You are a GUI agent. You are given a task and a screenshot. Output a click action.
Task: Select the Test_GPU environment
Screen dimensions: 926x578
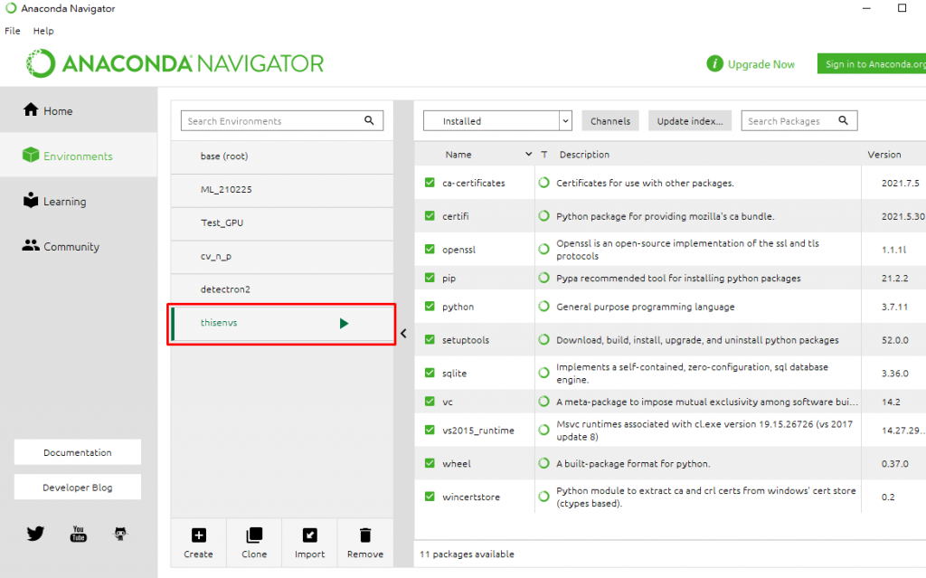coord(282,223)
